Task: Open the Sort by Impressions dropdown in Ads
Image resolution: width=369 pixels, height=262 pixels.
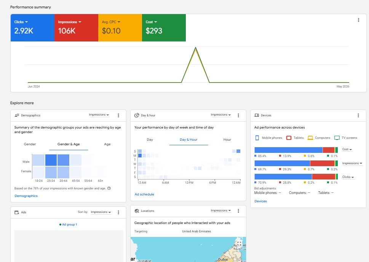Action: (101, 212)
